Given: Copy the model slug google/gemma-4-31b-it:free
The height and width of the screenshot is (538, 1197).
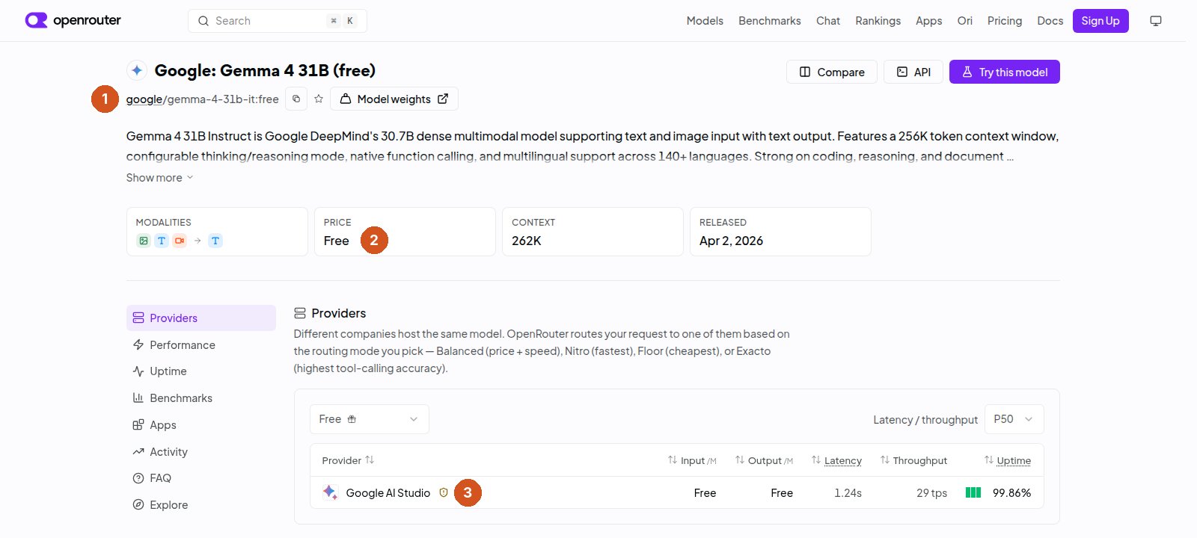Looking at the screenshot, I should pyautogui.click(x=296, y=99).
